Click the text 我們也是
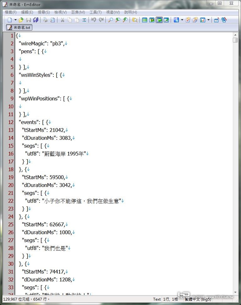The width and height of the screenshot is (241, 305). pyautogui.click(x=55, y=248)
